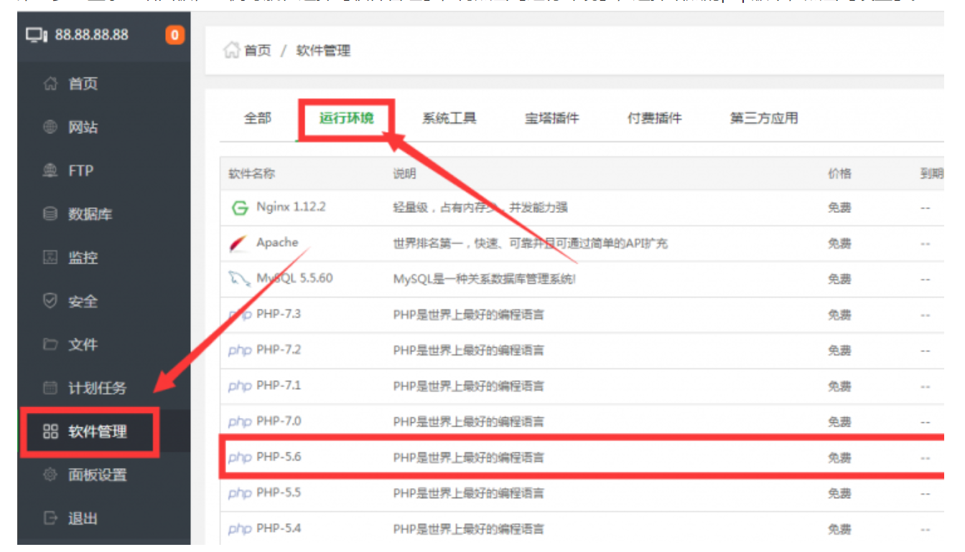
Task: Click the database icon for 数据库
Action: point(50,214)
